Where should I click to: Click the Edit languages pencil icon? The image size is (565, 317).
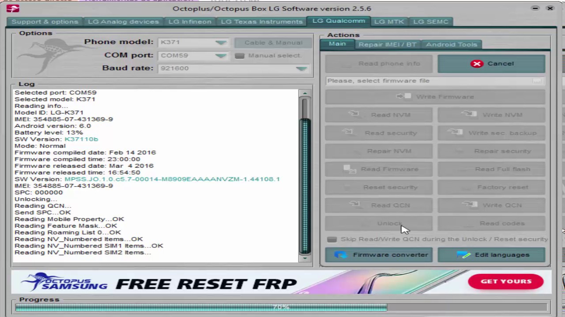click(463, 254)
